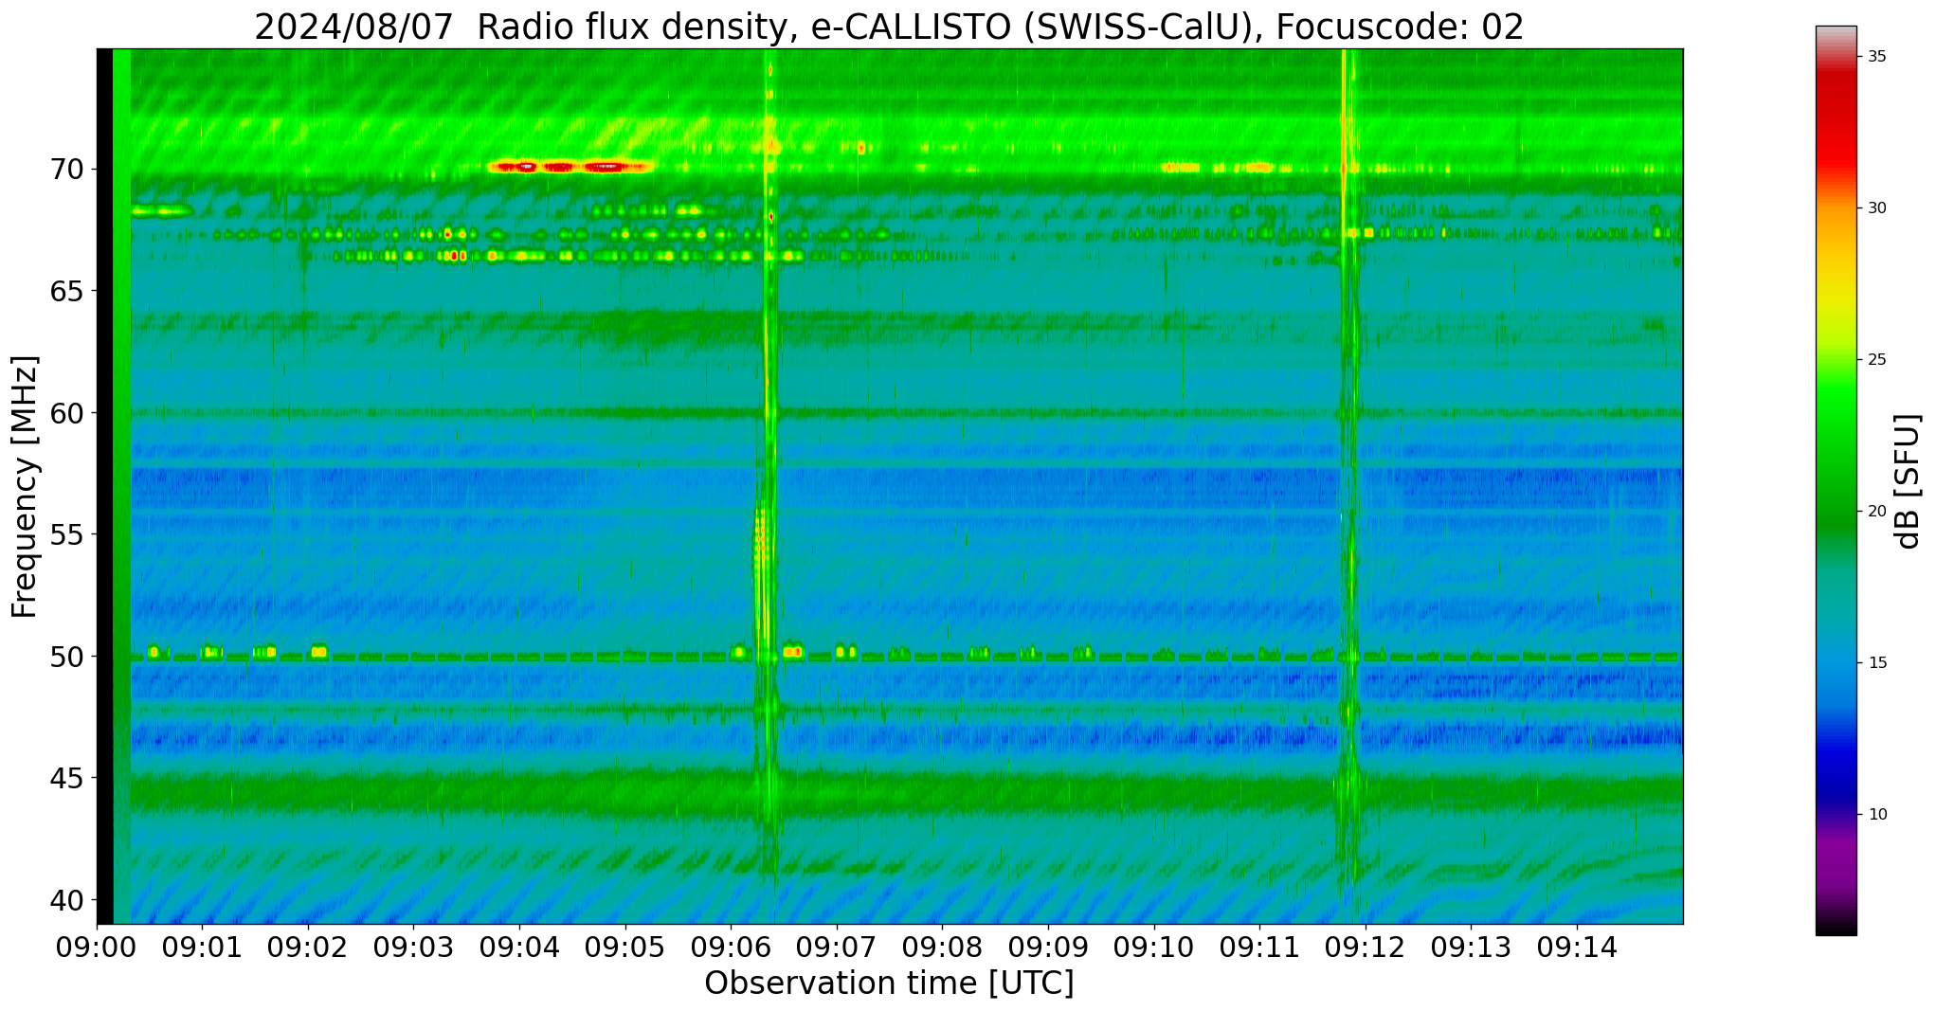Click the plot title mentioning e-CALLISTO SWISS-CalU
This screenshot has width=1936, height=1011.
coord(889,27)
